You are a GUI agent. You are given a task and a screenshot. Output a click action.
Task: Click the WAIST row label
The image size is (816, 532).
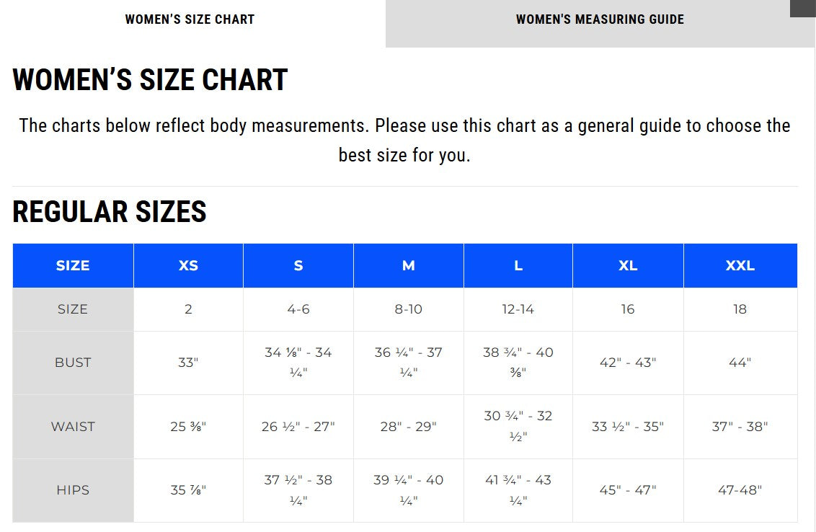point(73,426)
